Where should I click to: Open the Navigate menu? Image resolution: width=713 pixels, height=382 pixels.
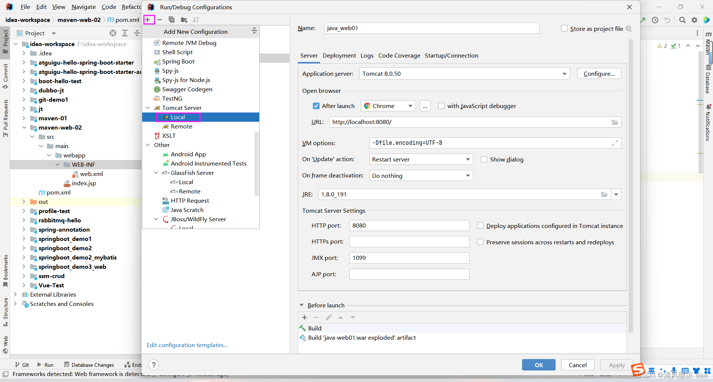[84, 7]
